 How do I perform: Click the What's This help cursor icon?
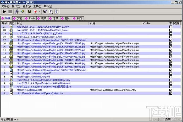tap(45, 11)
